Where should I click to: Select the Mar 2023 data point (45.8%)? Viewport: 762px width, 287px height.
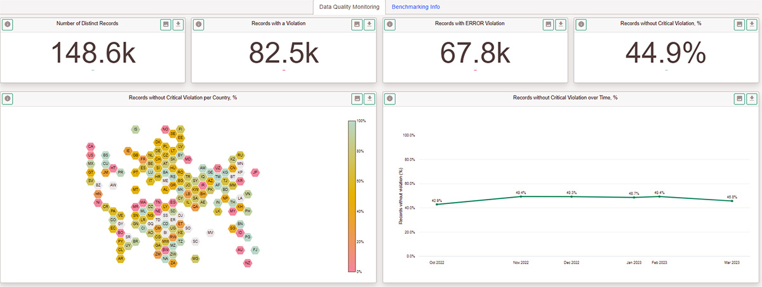[x=732, y=201]
